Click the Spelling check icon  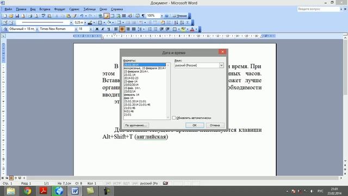click(43, 16)
